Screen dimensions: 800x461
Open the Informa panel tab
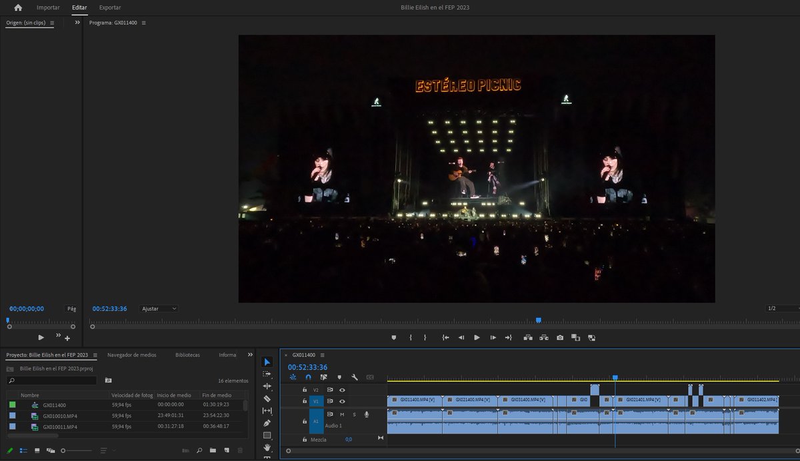pos(227,355)
